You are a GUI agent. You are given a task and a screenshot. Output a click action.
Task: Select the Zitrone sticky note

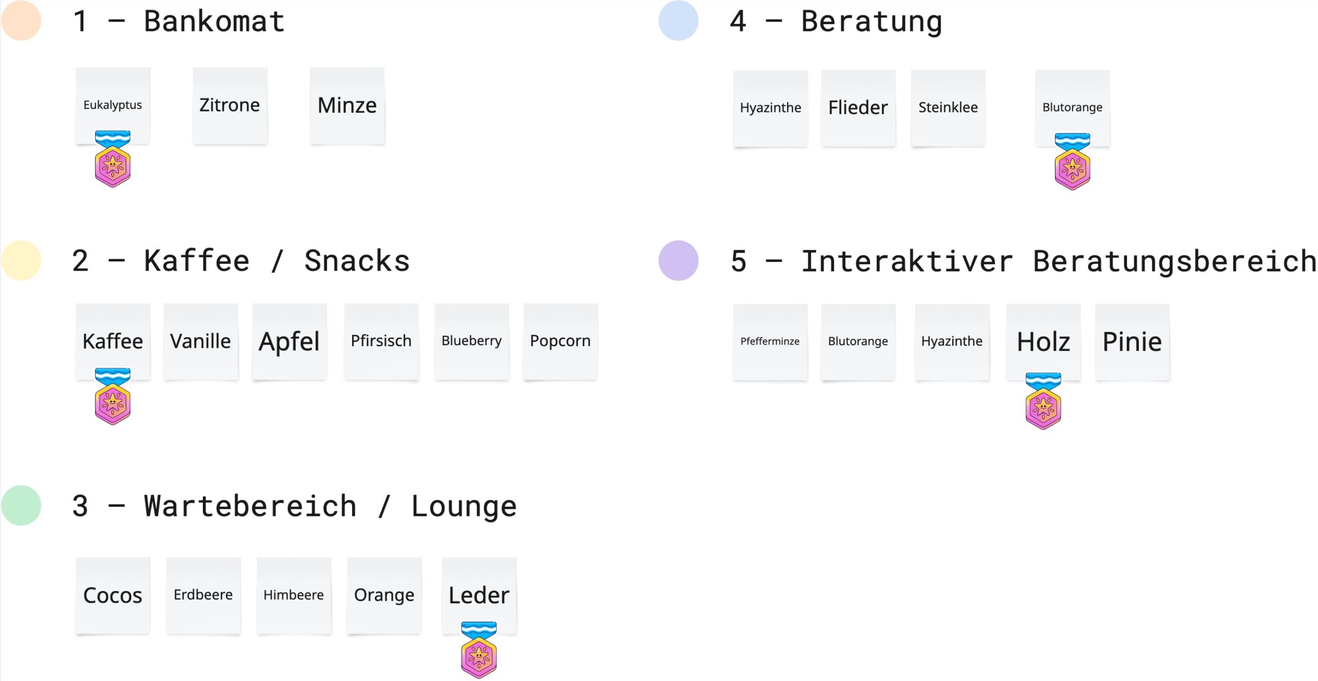coord(230,105)
